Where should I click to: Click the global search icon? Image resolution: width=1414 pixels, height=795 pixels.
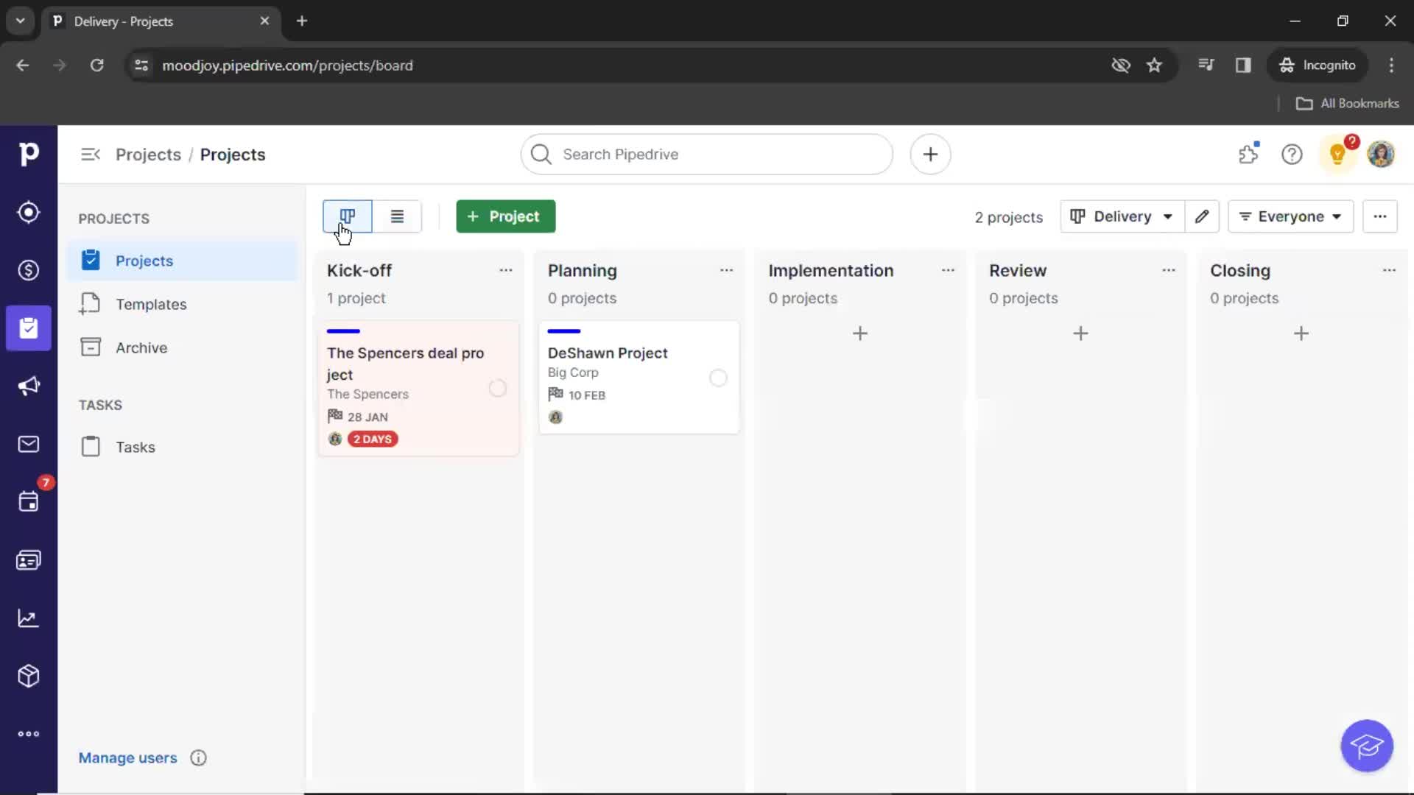point(541,155)
